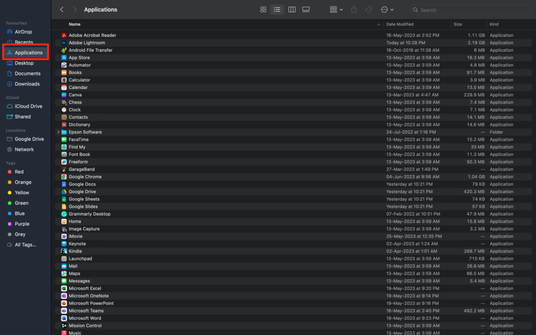Open Shared in the sidebar
536x335 pixels.
pyautogui.click(x=19, y=117)
